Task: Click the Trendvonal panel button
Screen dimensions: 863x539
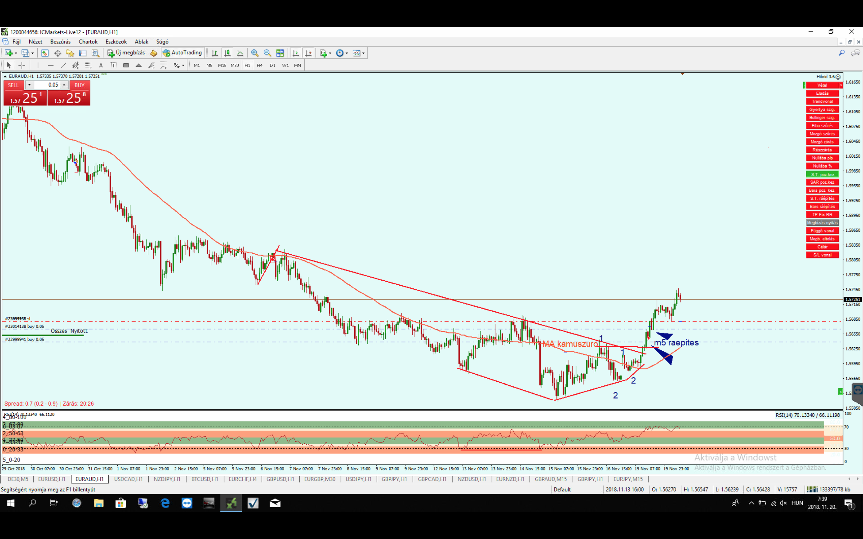Action: [822, 101]
